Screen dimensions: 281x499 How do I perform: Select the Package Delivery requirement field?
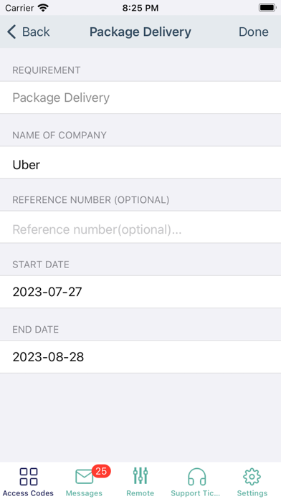(x=140, y=98)
